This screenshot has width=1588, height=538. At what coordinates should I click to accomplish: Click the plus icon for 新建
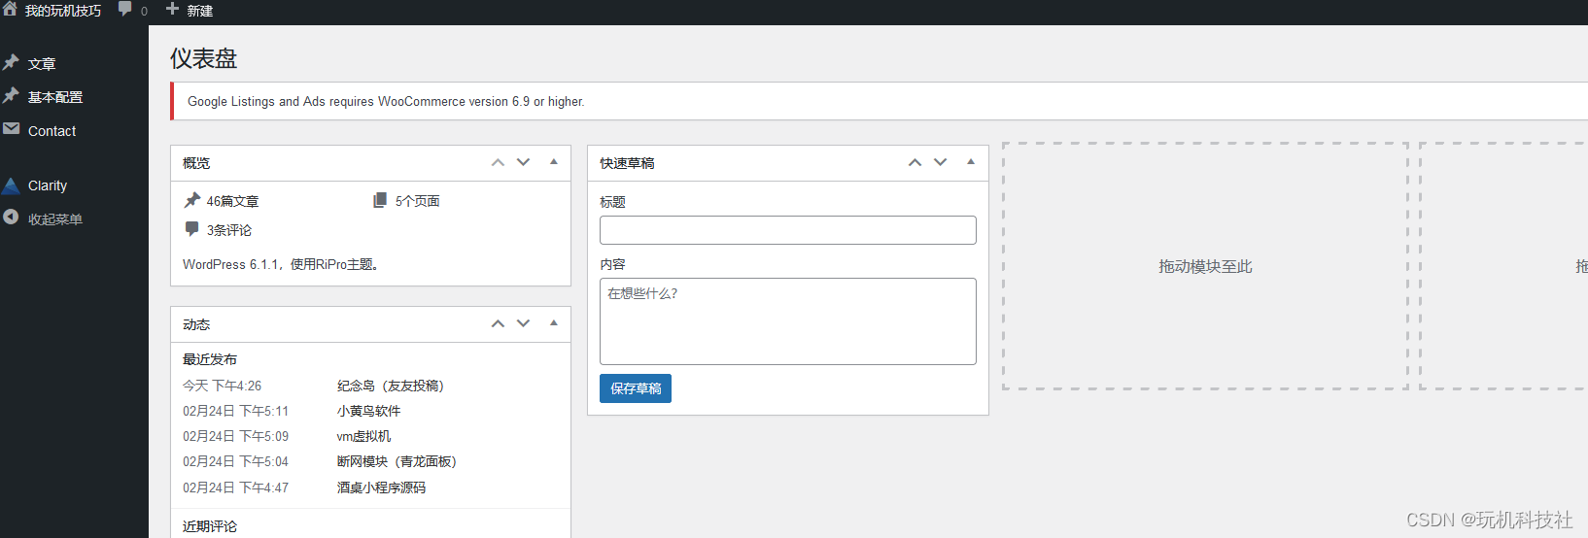click(x=172, y=9)
